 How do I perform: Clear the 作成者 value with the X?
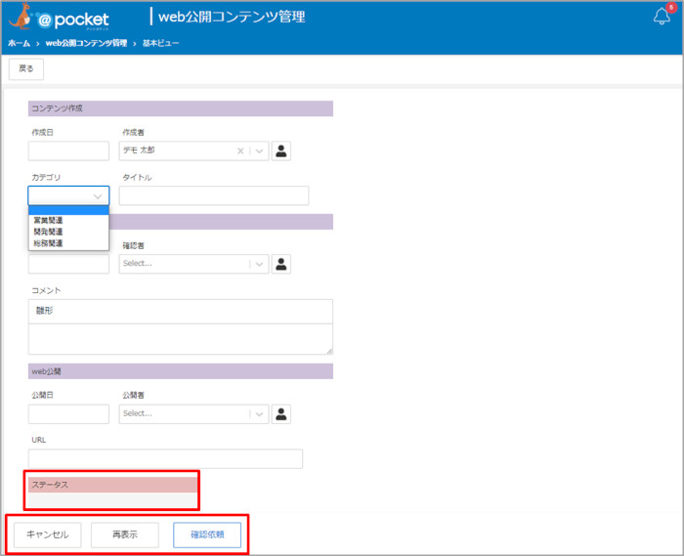(x=240, y=150)
